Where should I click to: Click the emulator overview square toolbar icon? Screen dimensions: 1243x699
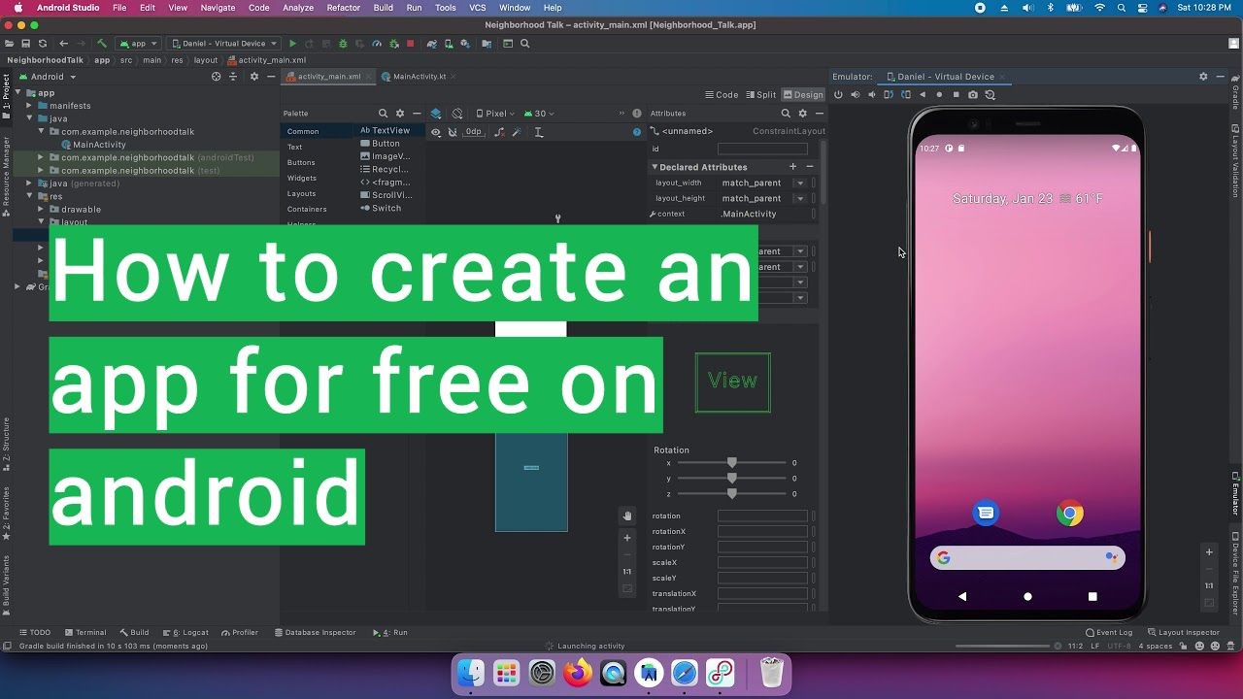point(957,94)
